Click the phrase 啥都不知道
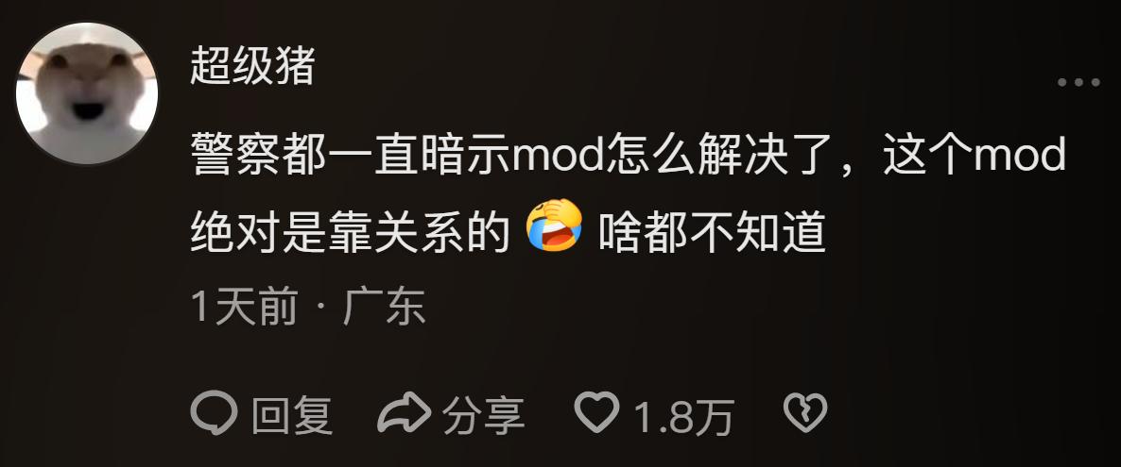This screenshot has width=1121, height=467. [712, 234]
